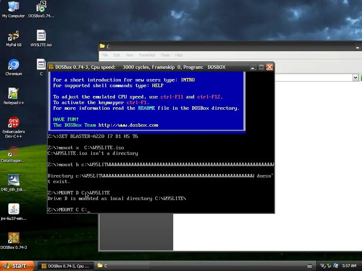Screen dimensions: 362x271
Task: Click the HAVE FUN! line in DOSBox
Action: (x=66, y=119)
